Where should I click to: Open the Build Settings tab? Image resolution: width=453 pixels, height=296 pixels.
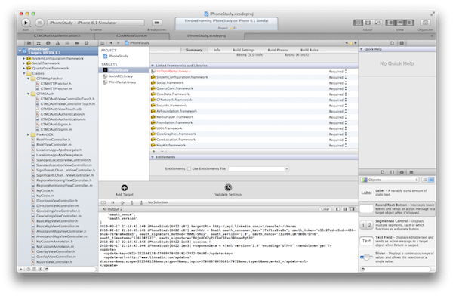(x=244, y=50)
